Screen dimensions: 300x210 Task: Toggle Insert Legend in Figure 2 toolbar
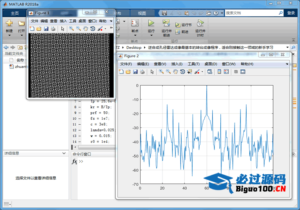click(226, 72)
